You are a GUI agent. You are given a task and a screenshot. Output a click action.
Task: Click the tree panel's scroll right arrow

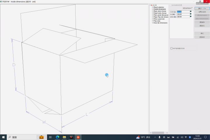click(x=167, y=133)
